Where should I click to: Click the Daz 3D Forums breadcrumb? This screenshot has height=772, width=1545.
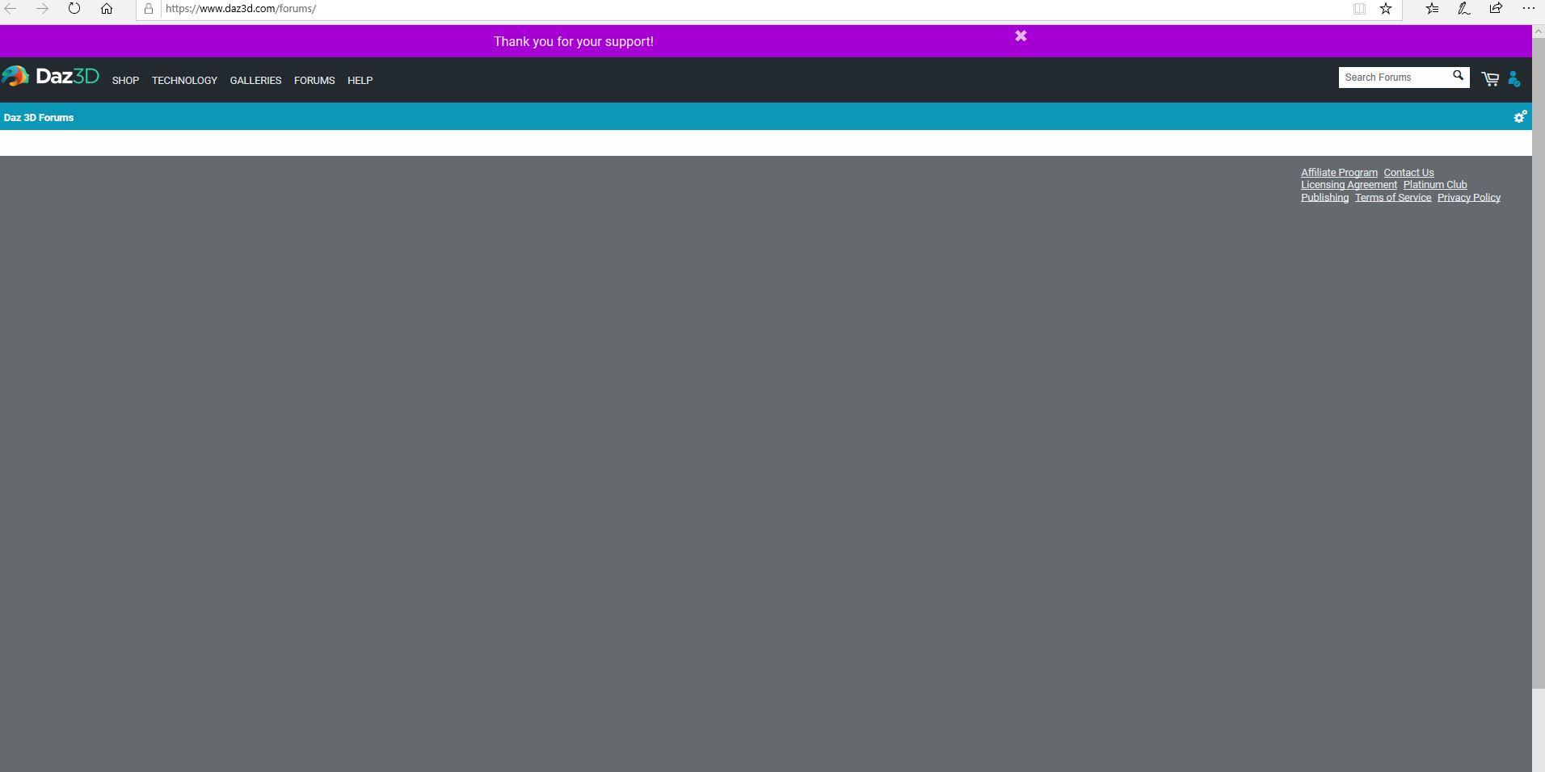pyautogui.click(x=39, y=118)
